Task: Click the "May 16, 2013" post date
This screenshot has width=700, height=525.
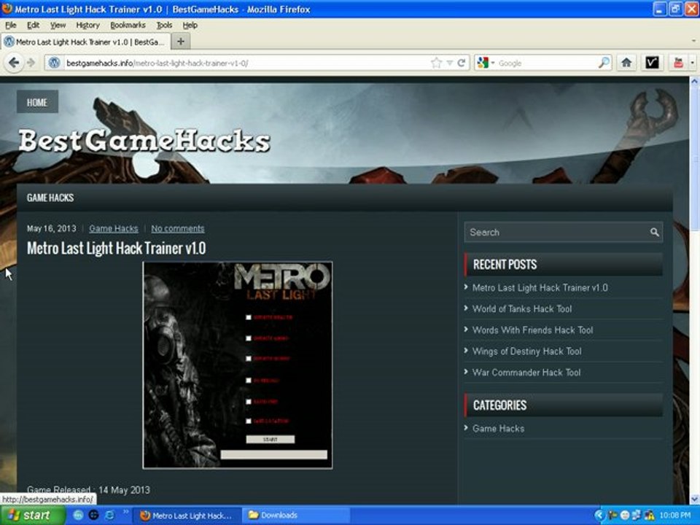Action: coord(51,228)
